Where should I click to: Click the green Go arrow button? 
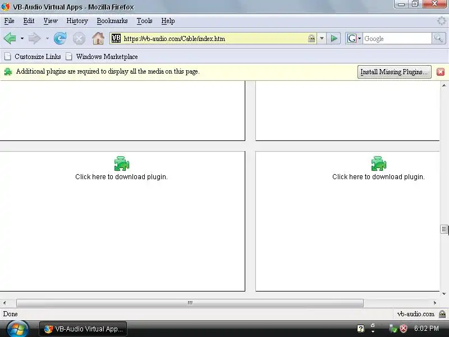[x=334, y=38]
